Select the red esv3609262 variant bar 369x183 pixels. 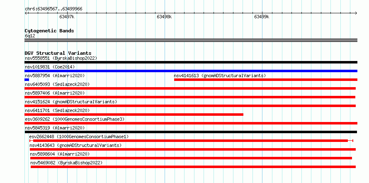point(191,123)
